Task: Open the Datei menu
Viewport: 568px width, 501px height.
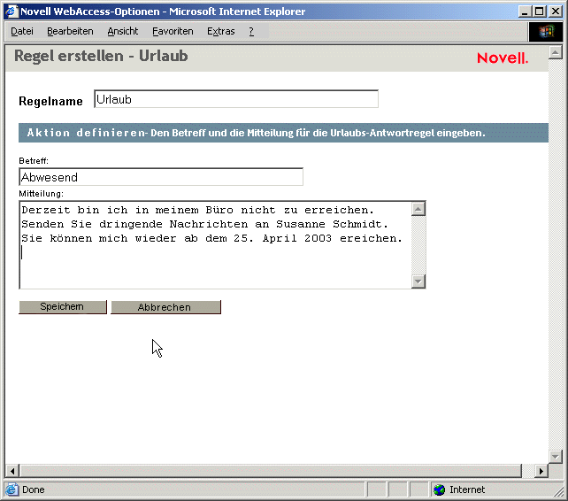Action: 22,32
